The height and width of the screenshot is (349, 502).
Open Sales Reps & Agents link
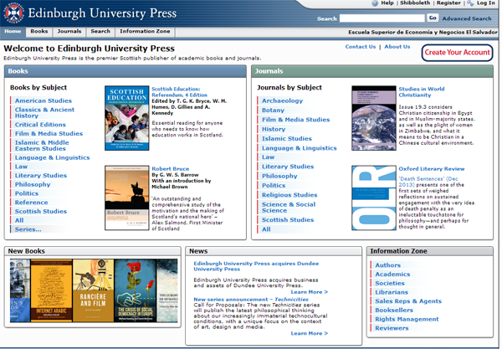[408, 301]
